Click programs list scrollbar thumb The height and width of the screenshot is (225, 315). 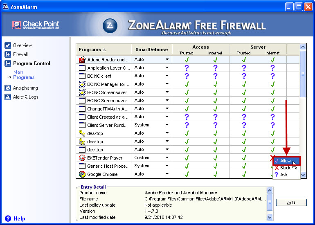pos(303,74)
